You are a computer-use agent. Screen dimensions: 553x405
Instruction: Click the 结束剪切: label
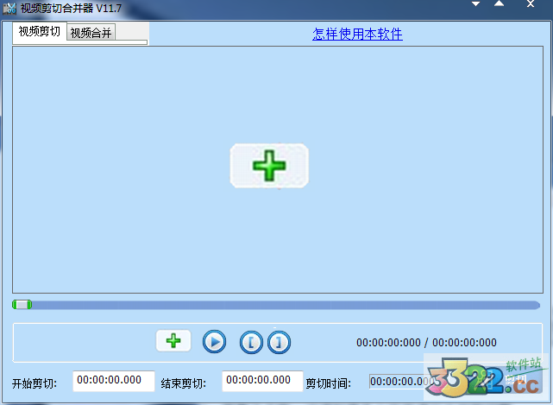point(184,383)
